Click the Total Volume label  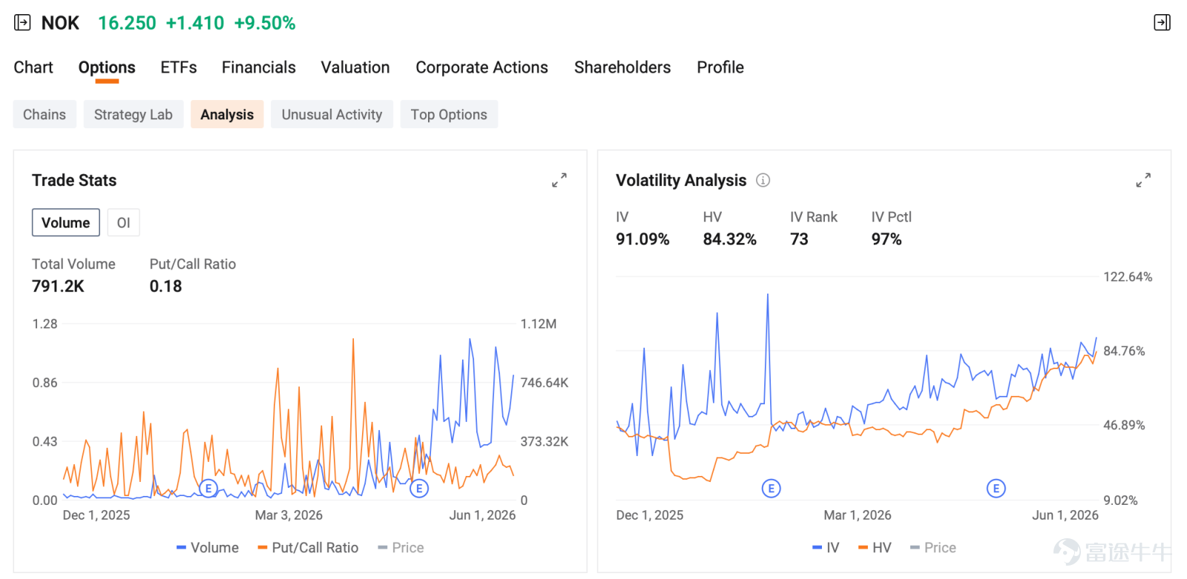pos(73,264)
